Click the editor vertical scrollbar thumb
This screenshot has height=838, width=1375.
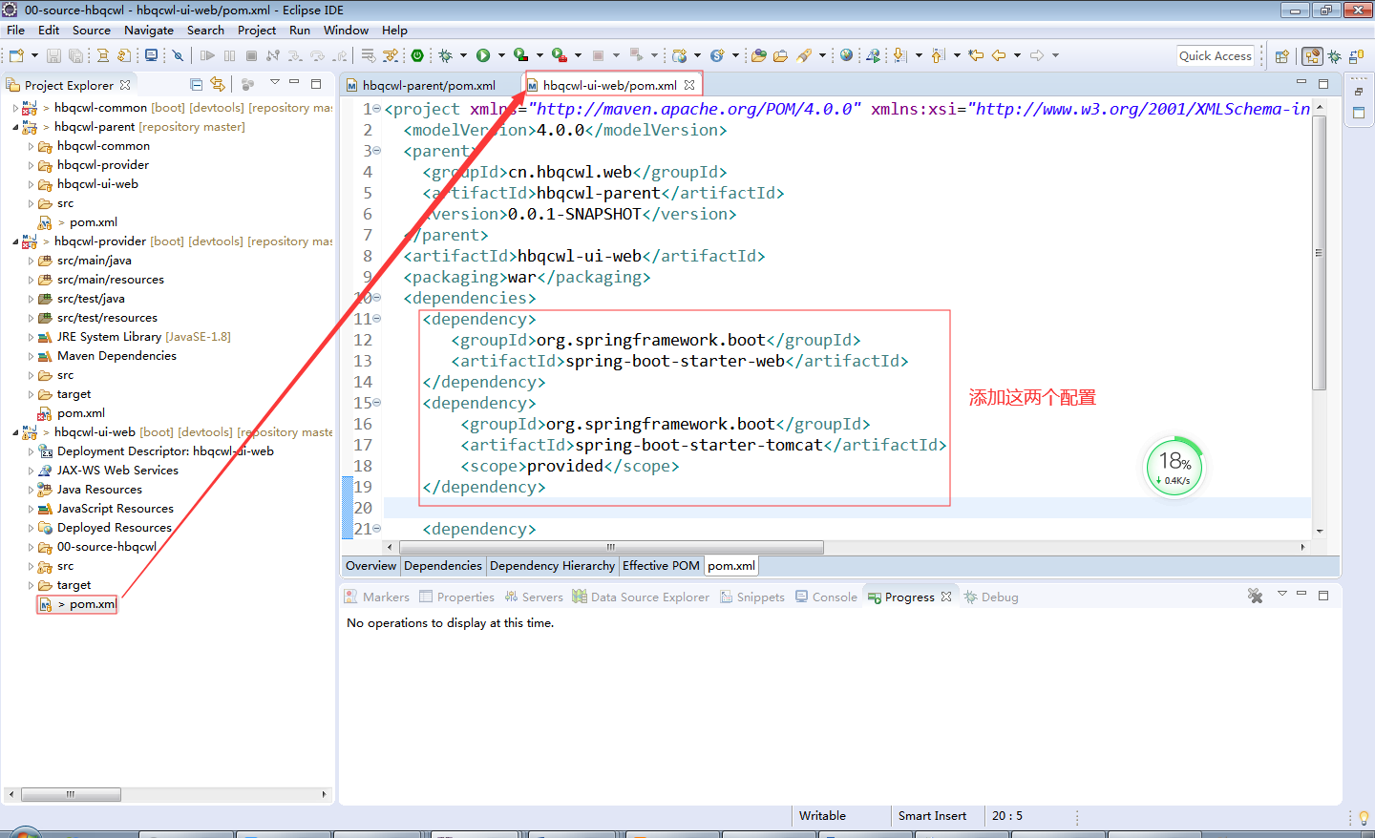(x=1319, y=253)
